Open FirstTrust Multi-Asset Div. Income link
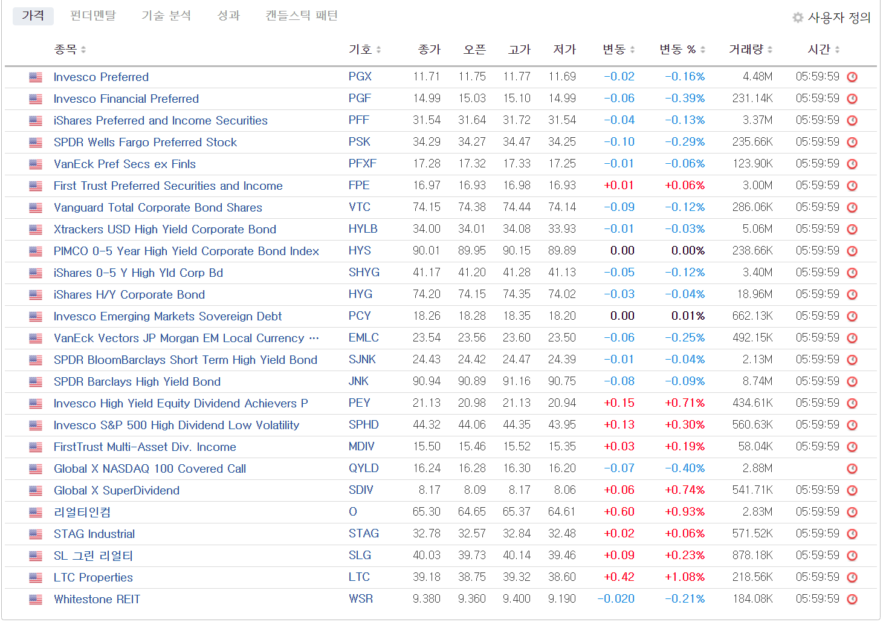Image resolution: width=886 pixels, height=625 pixels. pos(145,447)
